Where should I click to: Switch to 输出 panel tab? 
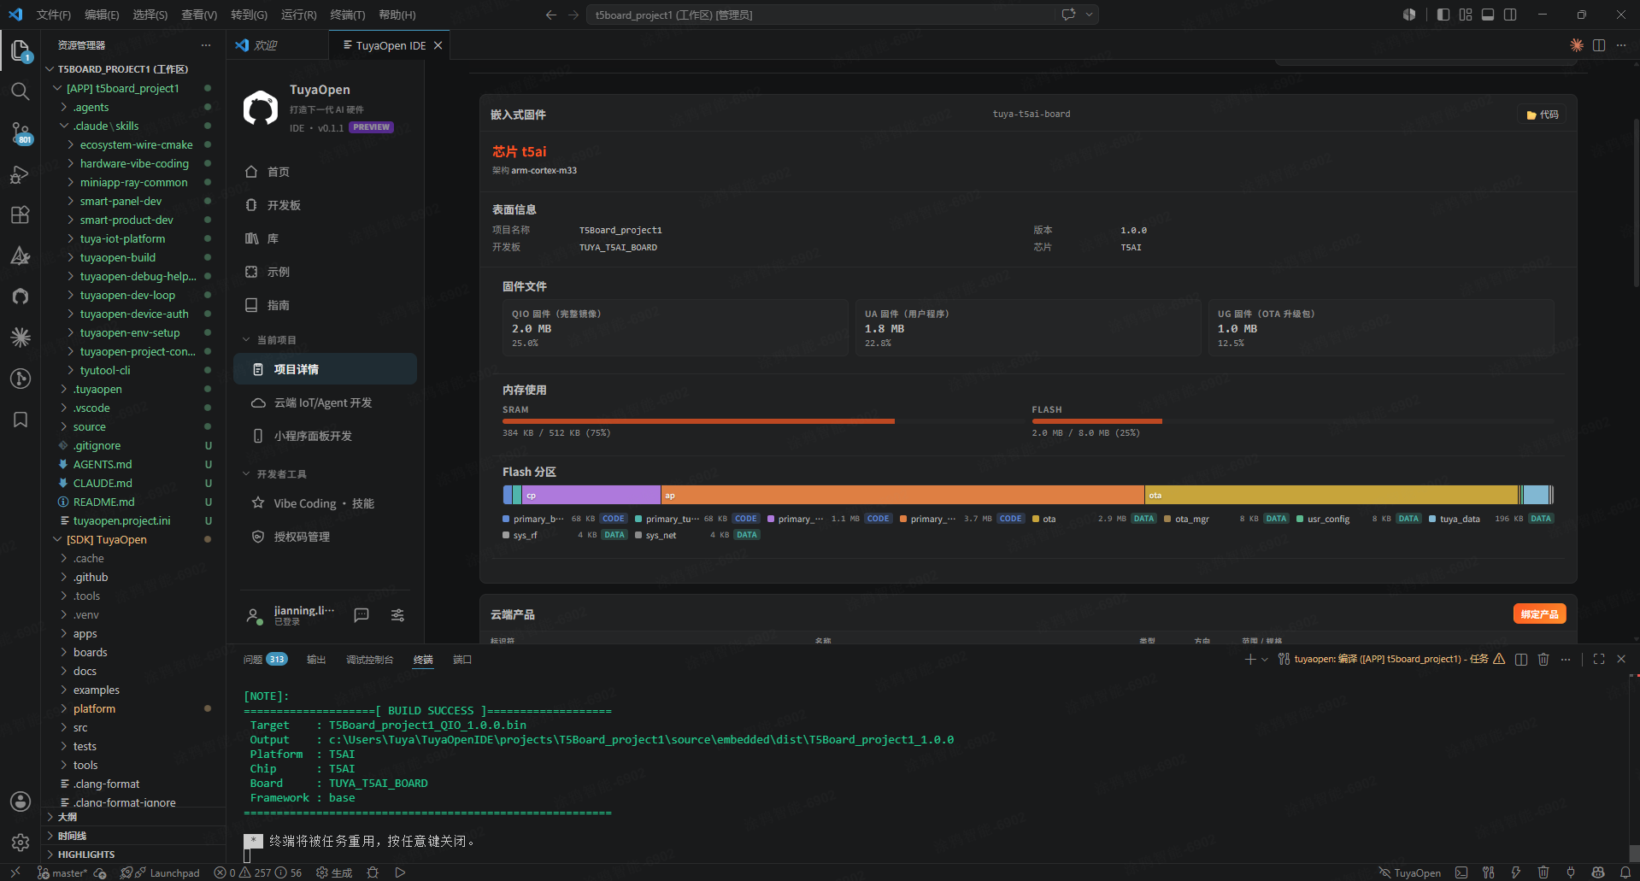(316, 659)
